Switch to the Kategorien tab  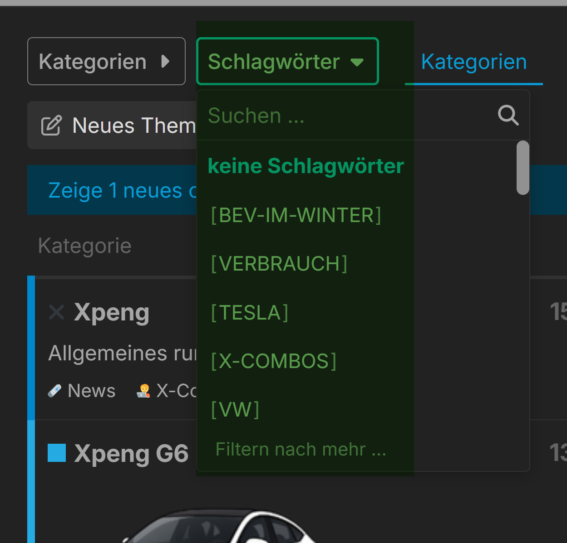tap(473, 62)
